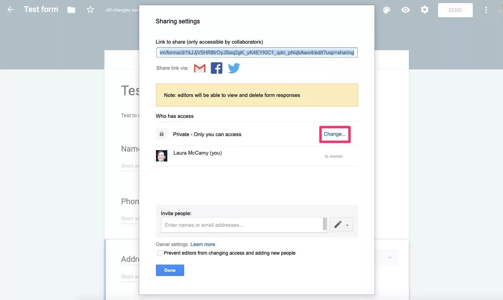This screenshot has height=300, width=503.
Task: Open Learn more about owner settings
Action: click(203, 244)
